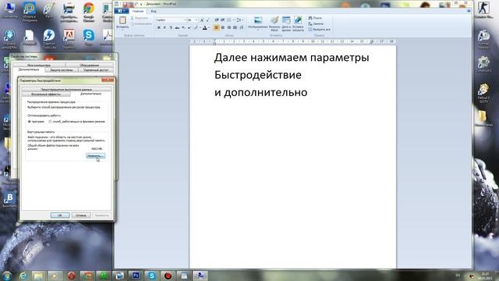Image resolution: width=499 pixels, height=281 pixels.
Task: Select the Защита системы tab
Action: 62,69
